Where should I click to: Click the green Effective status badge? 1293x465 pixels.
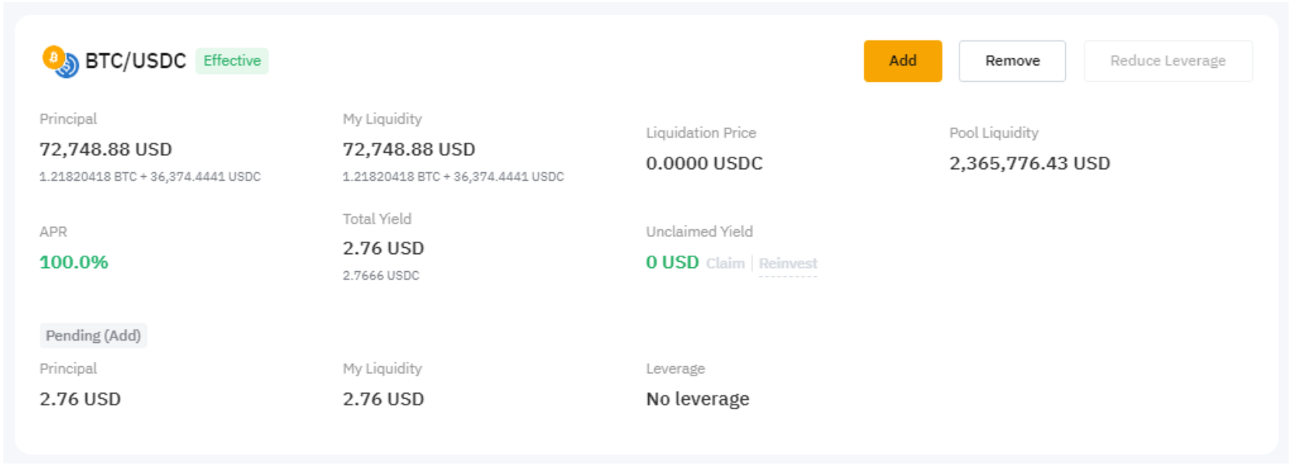(232, 61)
